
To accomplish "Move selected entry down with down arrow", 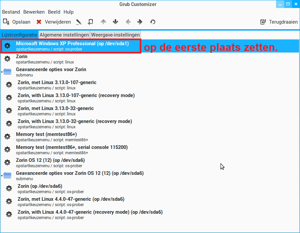I will (115, 22).
